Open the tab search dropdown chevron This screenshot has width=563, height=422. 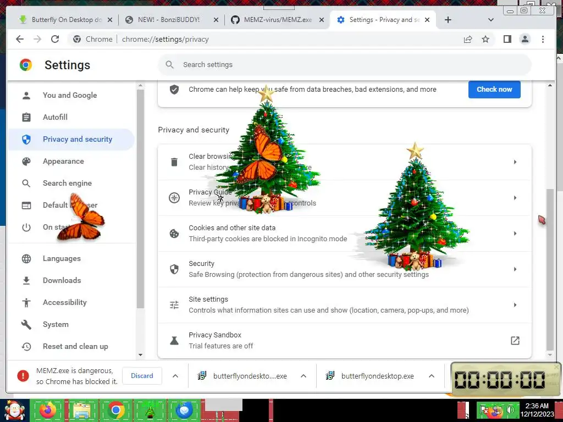(491, 20)
